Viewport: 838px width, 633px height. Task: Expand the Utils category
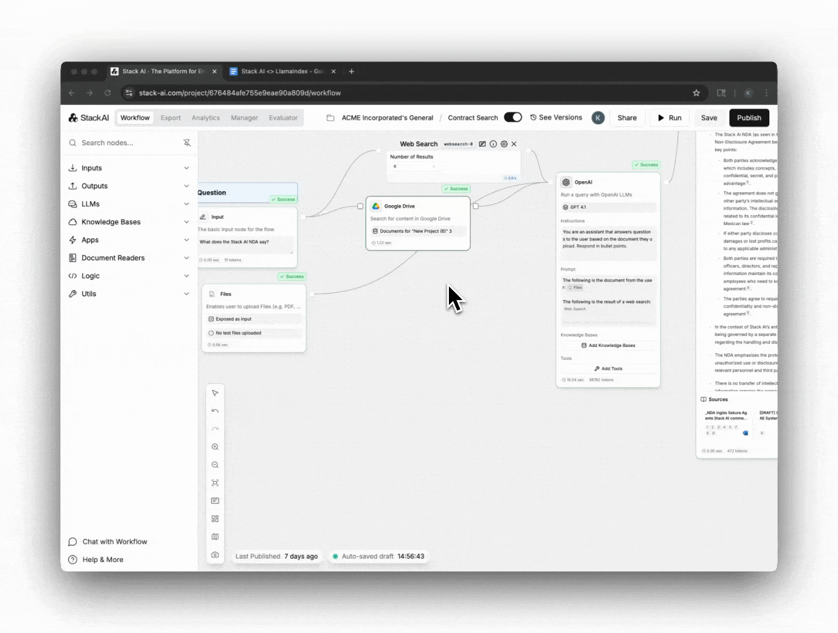pos(129,294)
